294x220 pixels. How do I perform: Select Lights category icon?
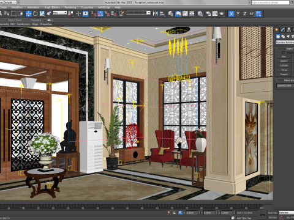(x=288, y=37)
